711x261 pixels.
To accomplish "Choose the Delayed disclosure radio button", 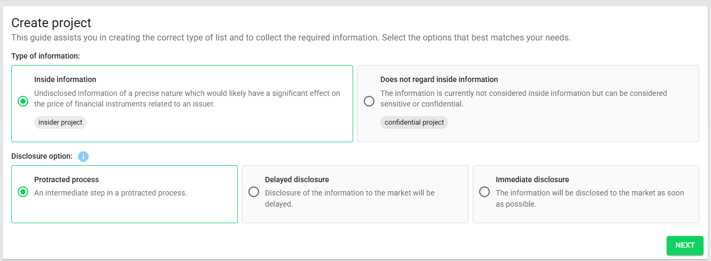I will [x=254, y=192].
